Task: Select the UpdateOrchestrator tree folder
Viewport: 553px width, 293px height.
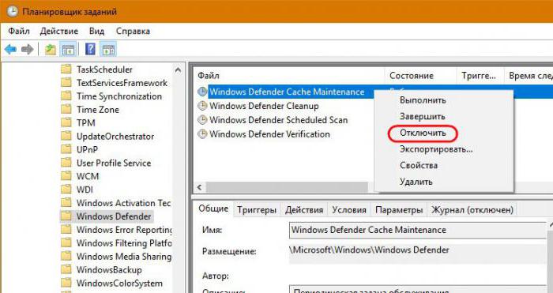Action: tap(115, 136)
